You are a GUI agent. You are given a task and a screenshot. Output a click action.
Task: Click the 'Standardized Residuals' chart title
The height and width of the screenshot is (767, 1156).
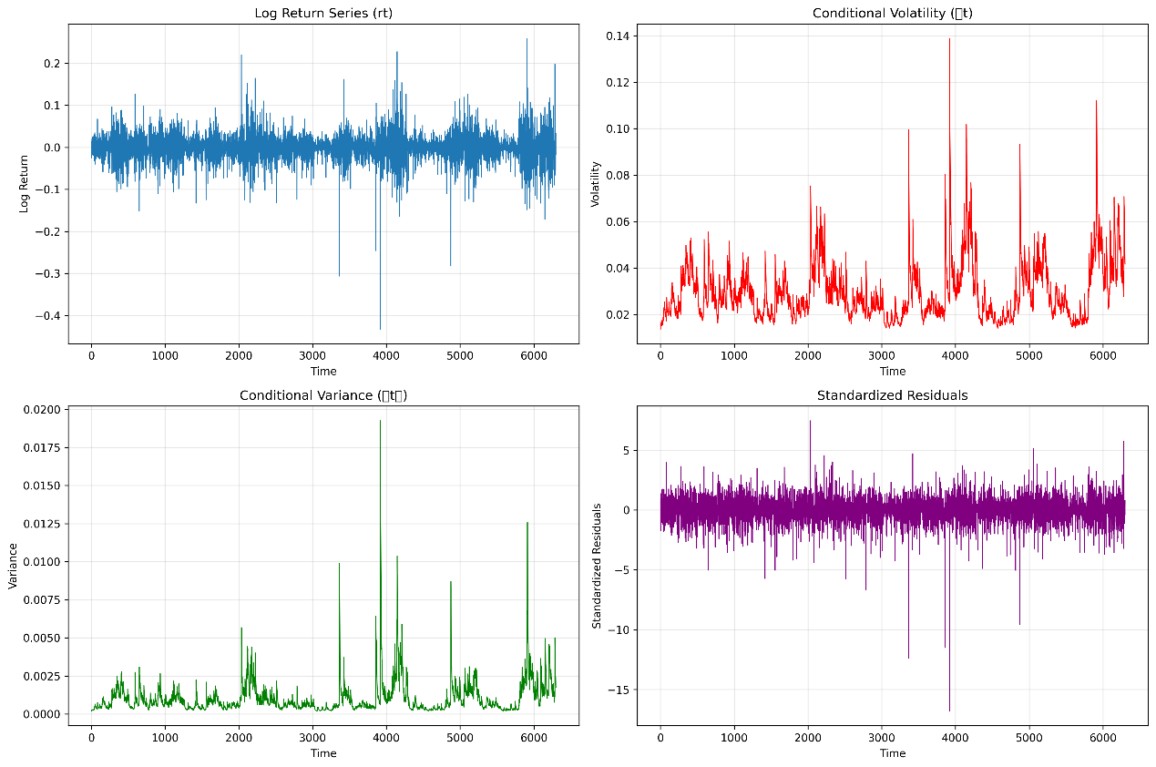pos(892,395)
